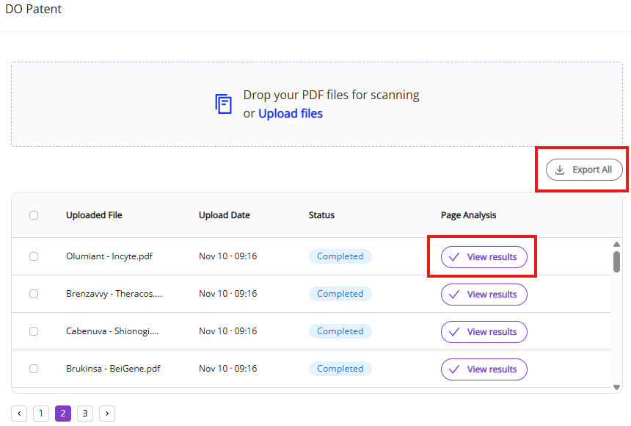The height and width of the screenshot is (426, 631).
Task: Check the Brenzavvy - Theracos row checkbox
Action: tap(34, 294)
